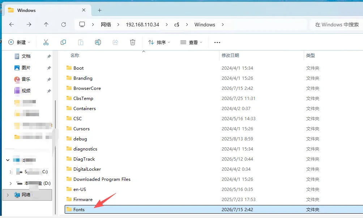Open the 新建 dropdown menu
Image resolution: width=363 pixels, height=218 pixels.
(19, 42)
